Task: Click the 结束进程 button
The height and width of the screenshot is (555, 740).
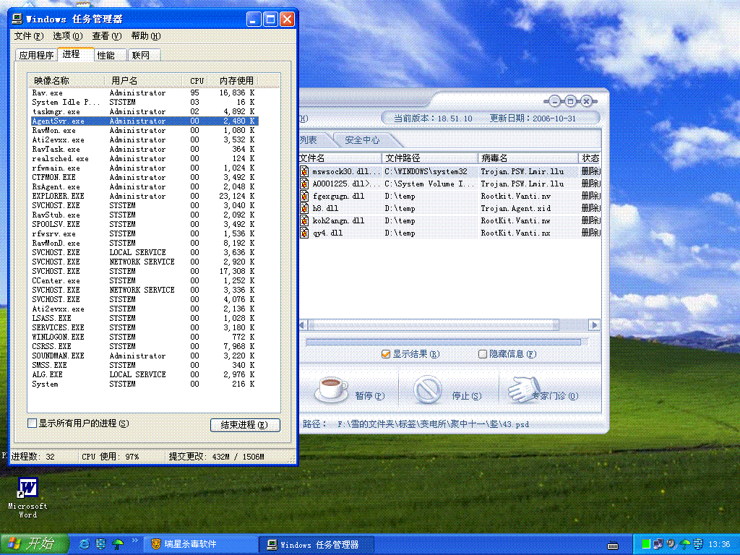Action: coord(244,425)
